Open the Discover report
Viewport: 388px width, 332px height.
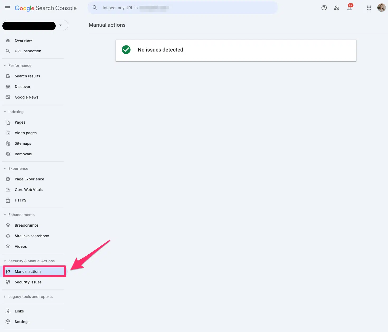pos(23,87)
